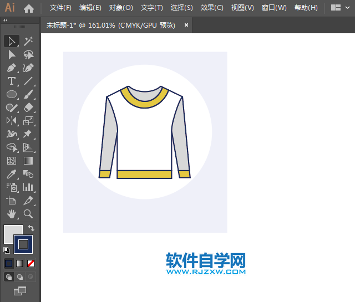Enable Draw Inside mode
The height and width of the screenshot is (302, 355).
coord(31,277)
